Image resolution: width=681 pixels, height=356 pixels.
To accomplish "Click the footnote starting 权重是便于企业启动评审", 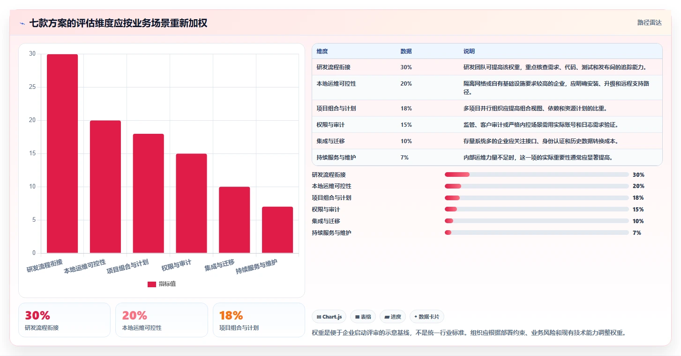I will tap(469, 333).
